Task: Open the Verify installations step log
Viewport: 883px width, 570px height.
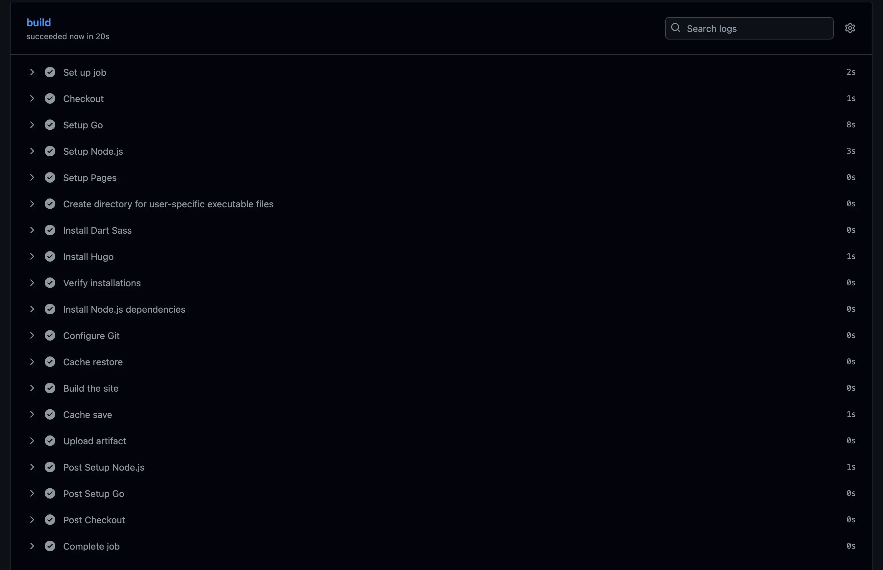Action: [102, 283]
